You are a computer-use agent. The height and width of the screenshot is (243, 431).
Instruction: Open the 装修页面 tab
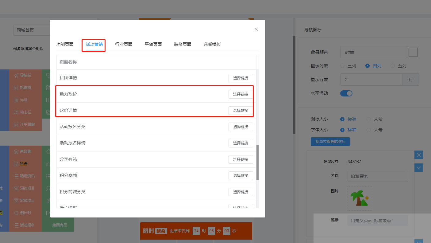[x=183, y=44]
